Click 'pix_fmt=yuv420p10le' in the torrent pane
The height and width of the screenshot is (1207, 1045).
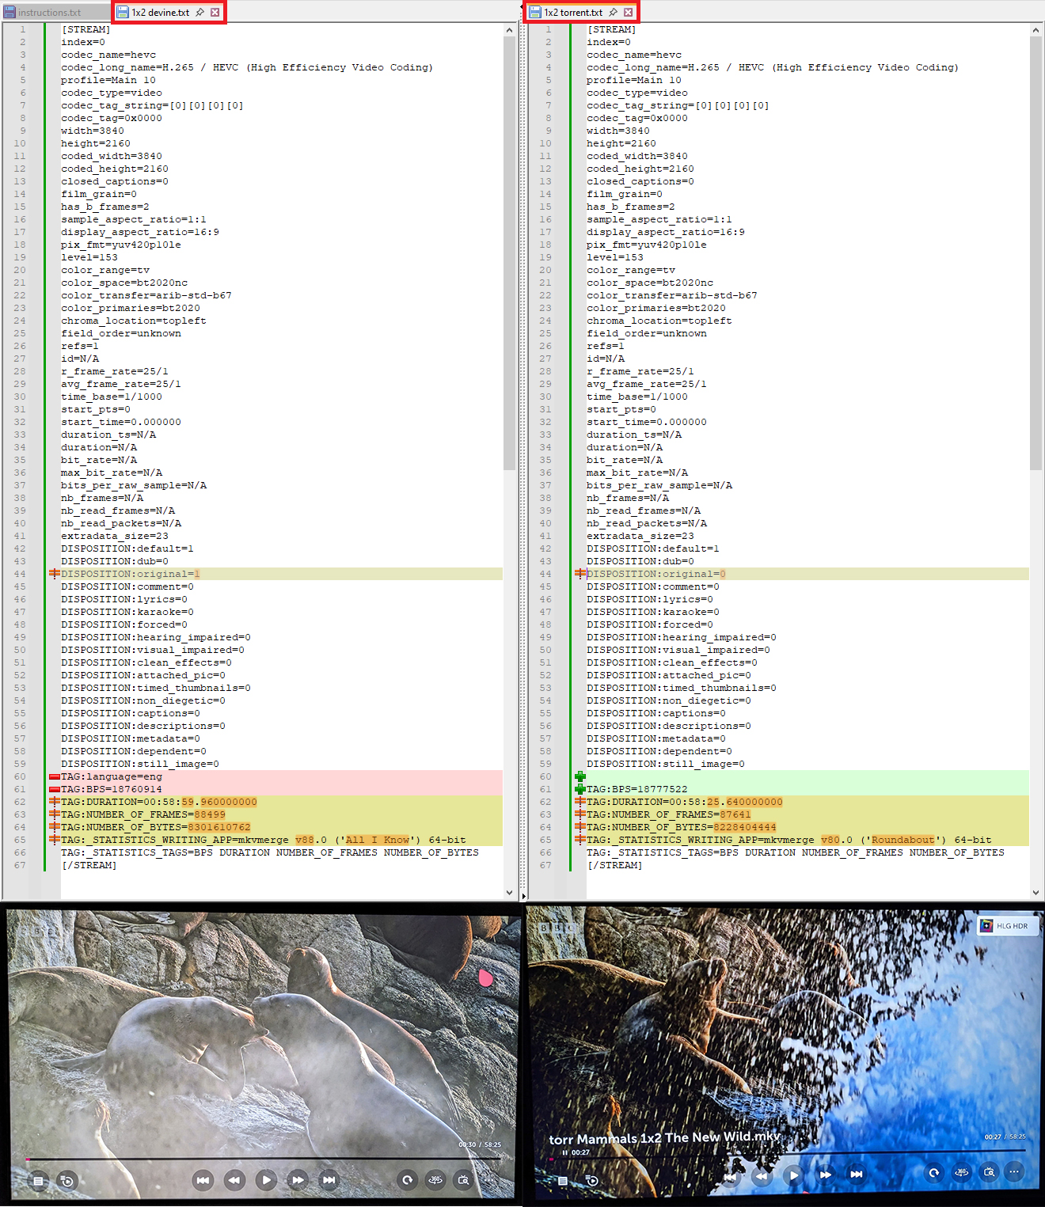(647, 245)
